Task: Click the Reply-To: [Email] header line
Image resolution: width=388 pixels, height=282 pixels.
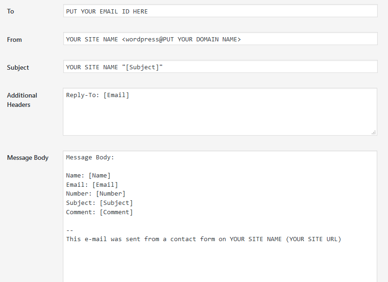Action: pos(98,95)
